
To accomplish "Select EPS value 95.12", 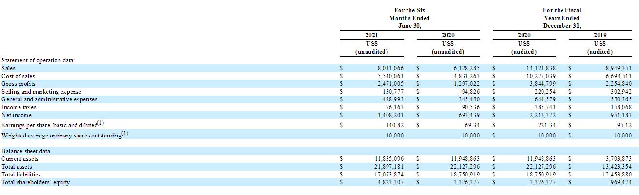I will pos(625,125).
